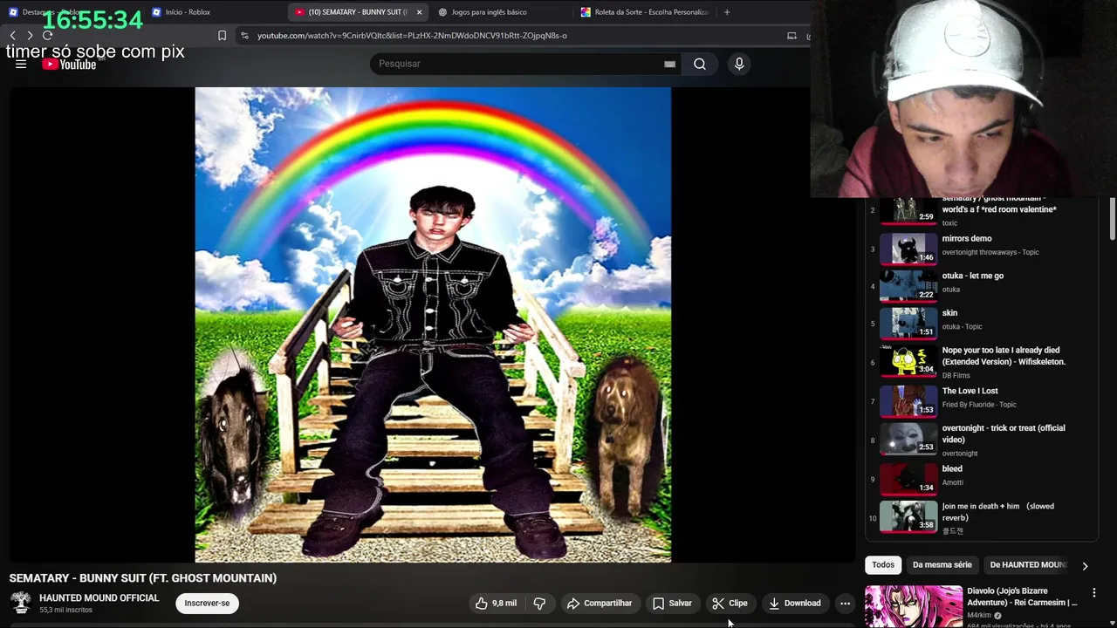The height and width of the screenshot is (628, 1117).
Task: Open the Diavolo Jojo's Bizarre Adventure video thumbnail
Action: (x=913, y=606)
